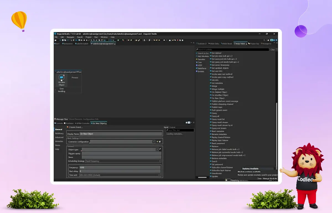The height and width of the screenshot is (213, 332).
Task: Open the Edit menu
Action: pyautogui.click(x=62, y=37)
